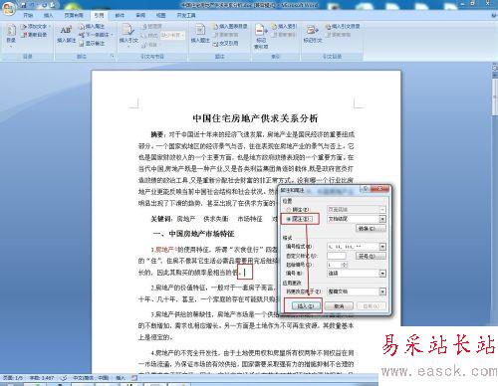Viewport: 498px width, 386px height.
Task: Click the 起始编号 start number spinner arrows
Action: (x=345, y=265)
